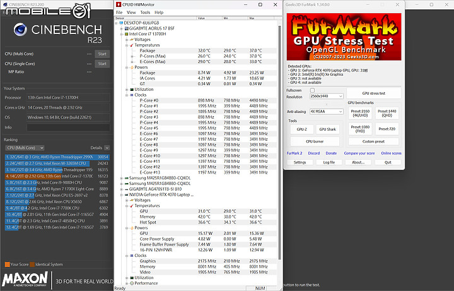Click the Cinebench Info input field

(x=68, y=128)
